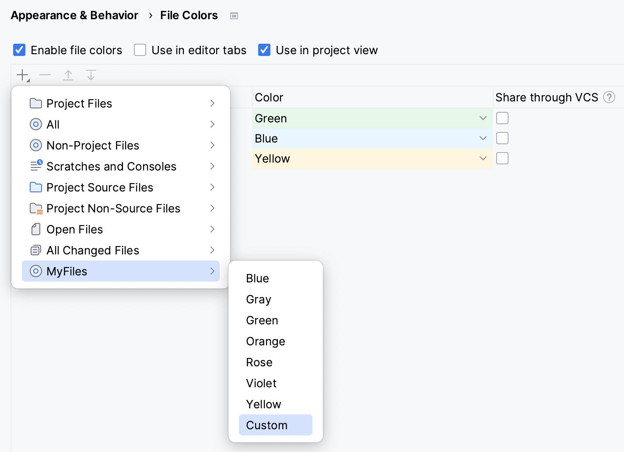Select Custom from the color submenu
This screenshot has width=624, height=452.
[x=267, y=425]
